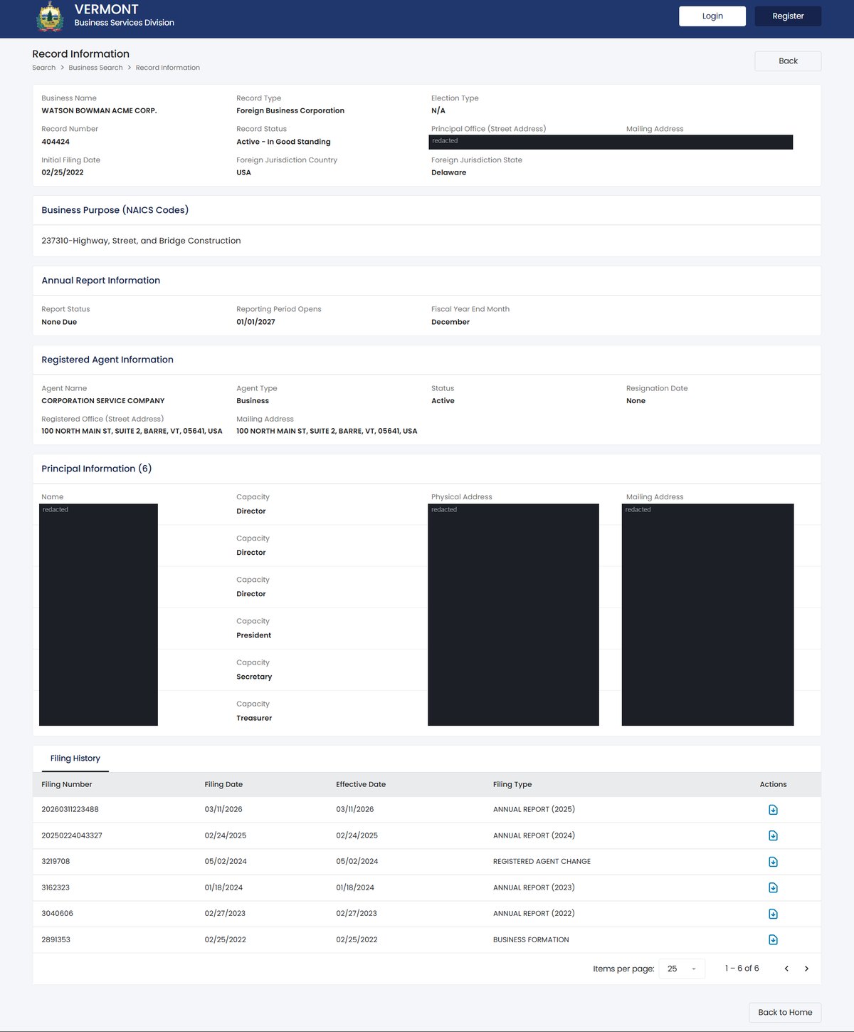
Task: Click the Filing Type column header
Action: coord(512,784)
